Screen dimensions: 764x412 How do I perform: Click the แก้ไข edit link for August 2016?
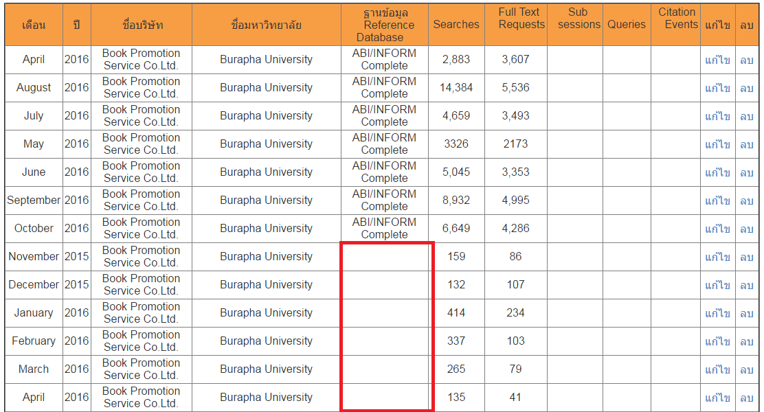tap(717, 88)
